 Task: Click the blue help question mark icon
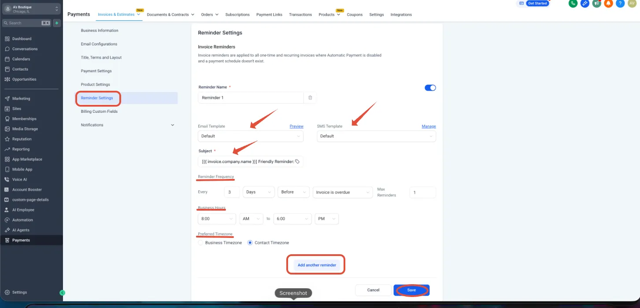[x=620, y=3]
